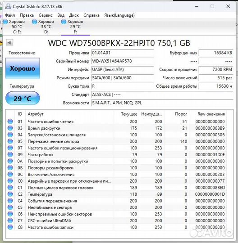The height and width of the screenshot is (243, 238).
Task: Open the Правка menu
Action: [x=27, y=15]
